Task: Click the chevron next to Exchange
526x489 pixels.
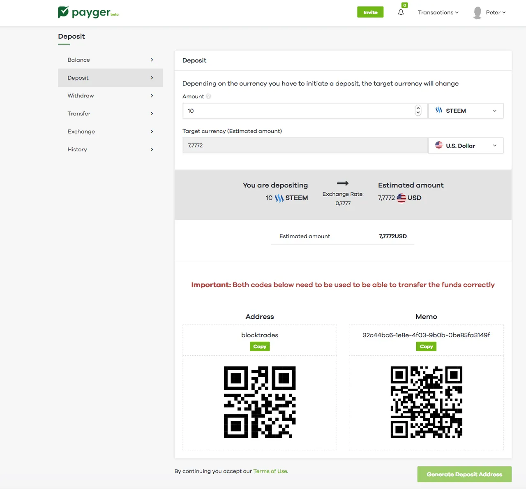Action: click(152, 132)
